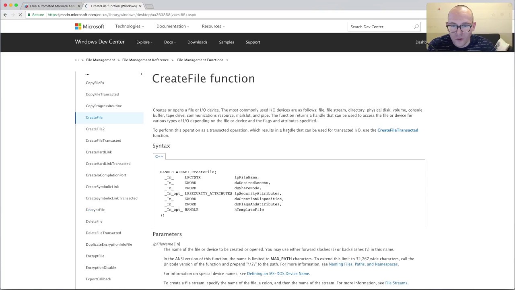515x290 pixels.
Task: Select CopyProgressRoutine in sidebar
Action: tap(103, 106)
